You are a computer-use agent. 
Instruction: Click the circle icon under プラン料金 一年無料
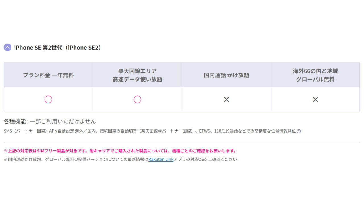(48, 99)
